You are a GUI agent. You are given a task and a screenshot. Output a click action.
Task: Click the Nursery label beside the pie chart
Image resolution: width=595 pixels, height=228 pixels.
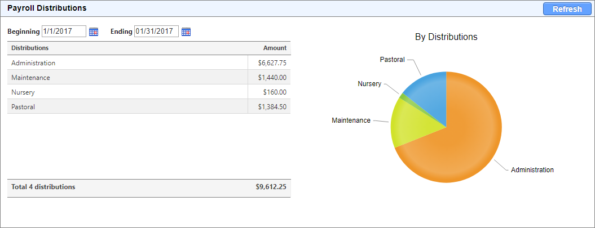point(369,84)
